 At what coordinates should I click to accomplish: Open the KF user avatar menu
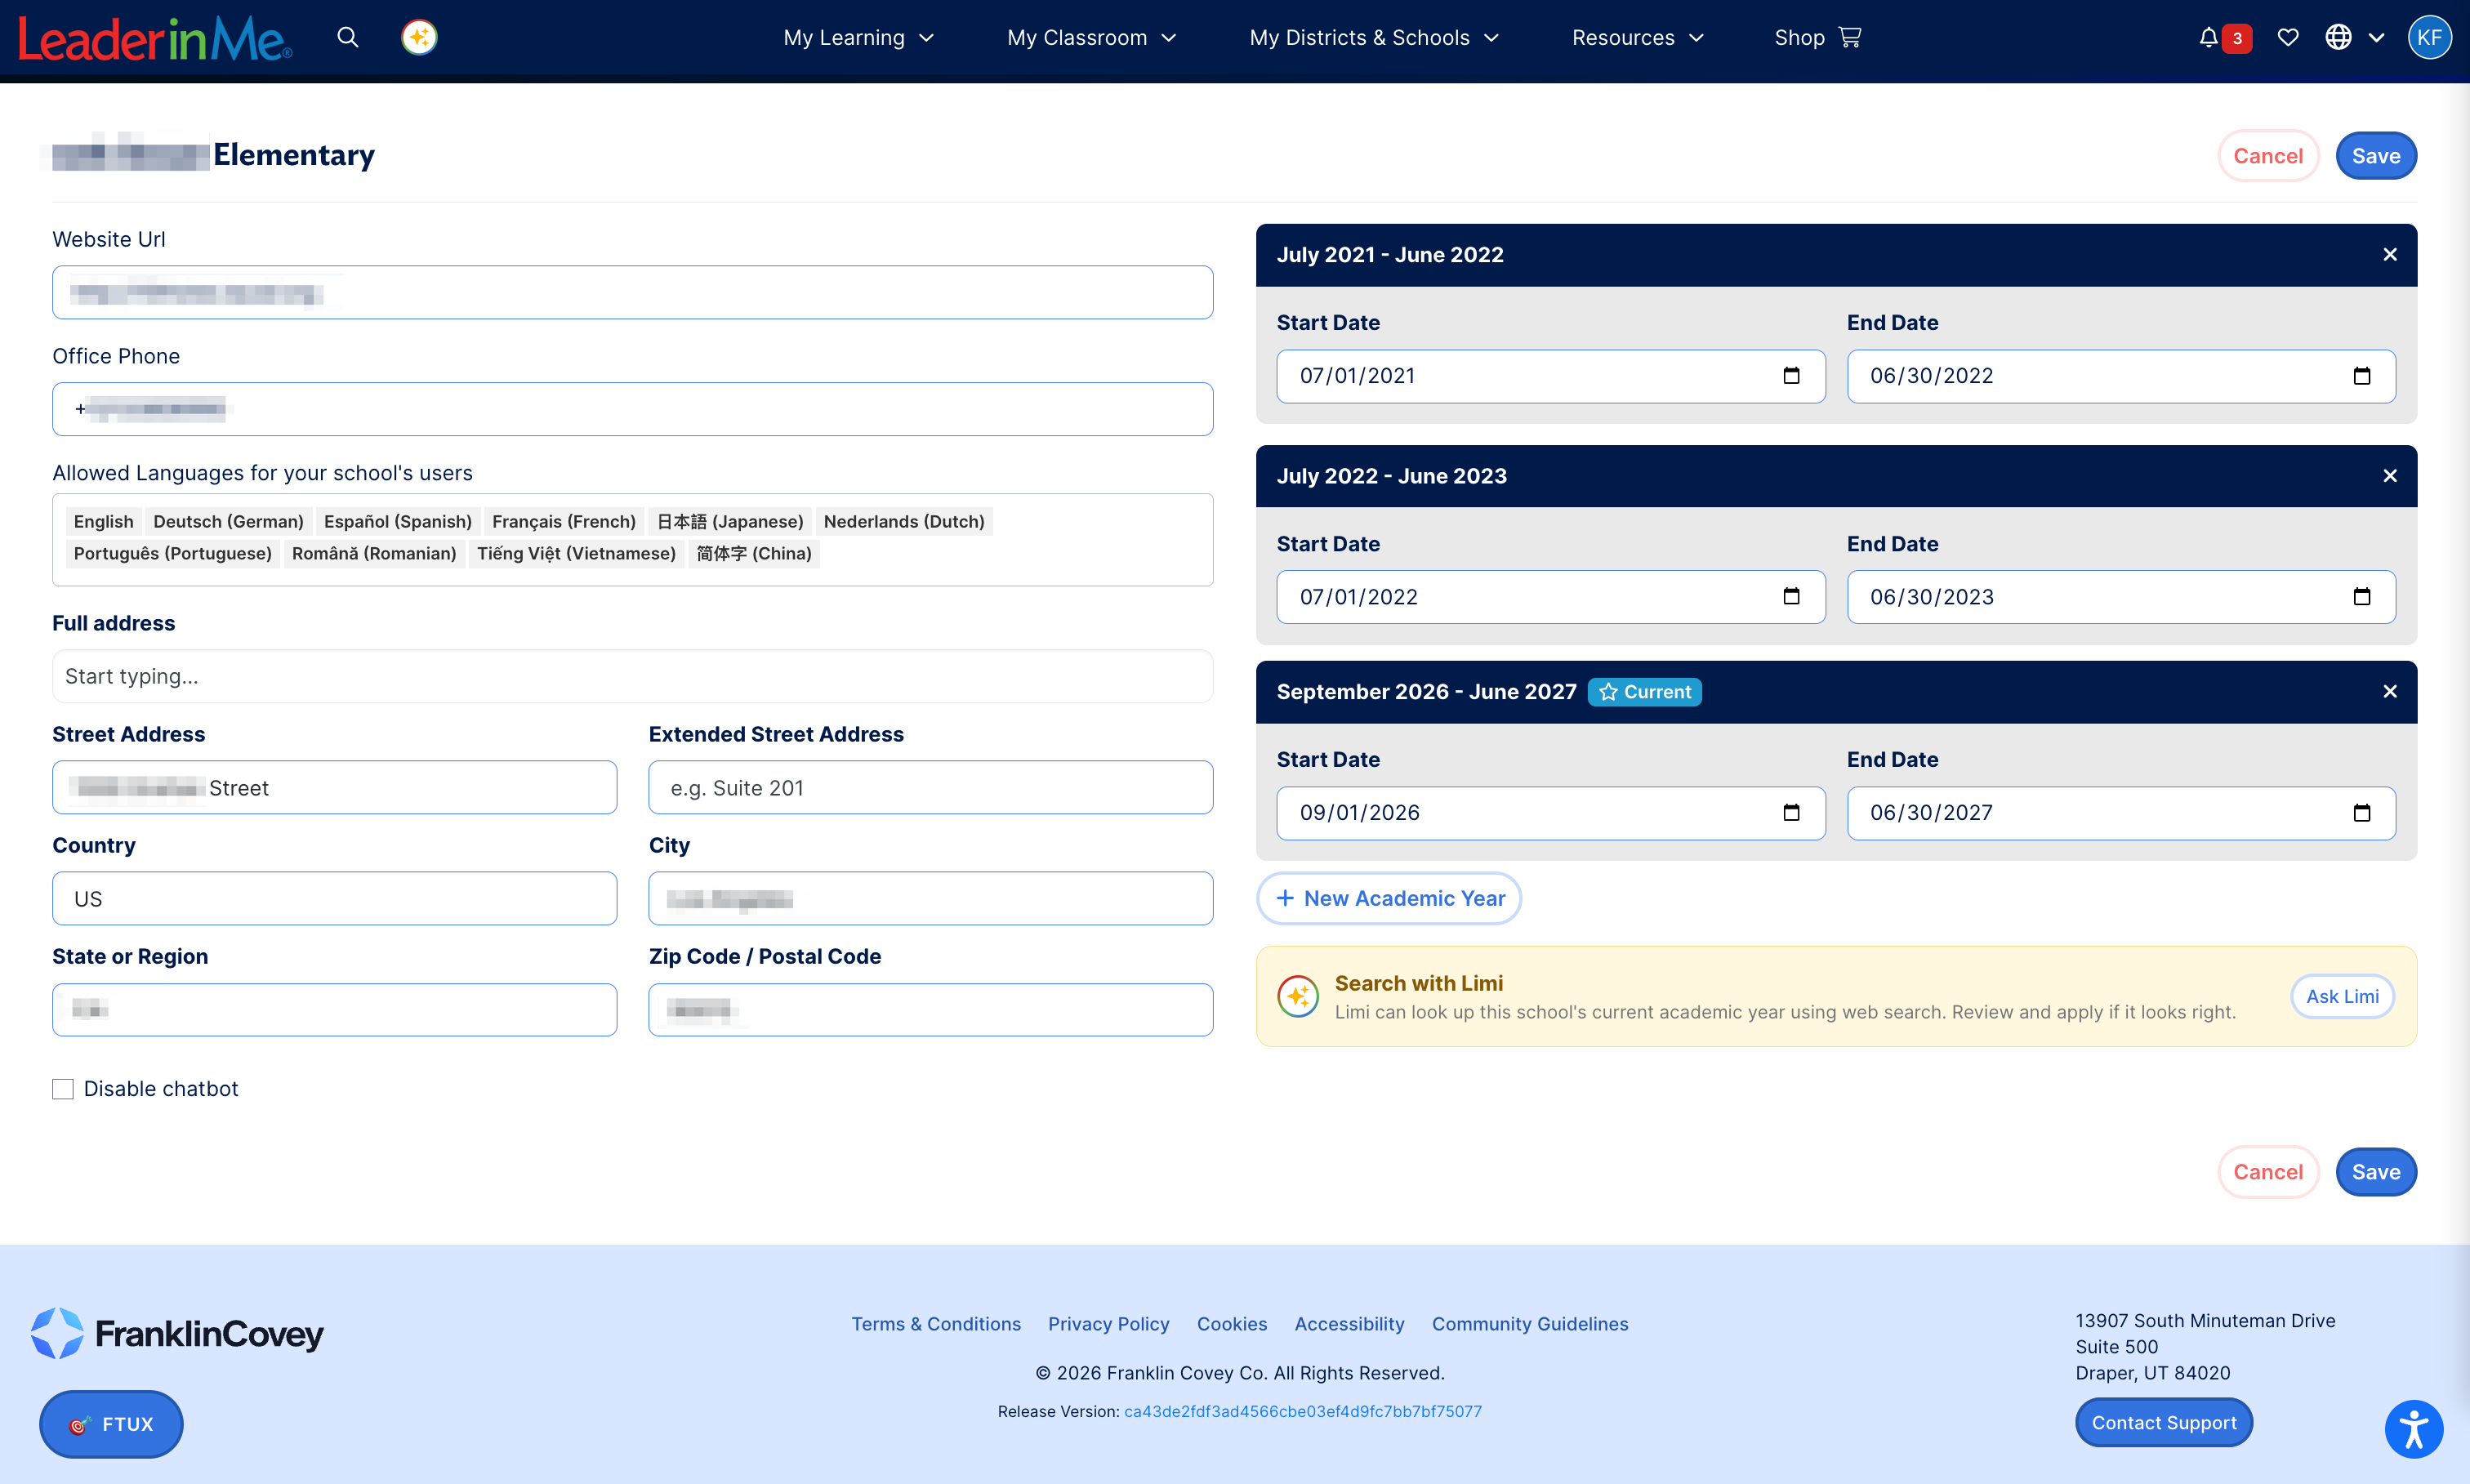point(2429,38)
